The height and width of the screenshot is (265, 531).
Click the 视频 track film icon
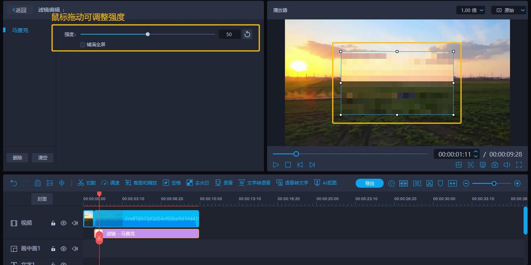14,223
